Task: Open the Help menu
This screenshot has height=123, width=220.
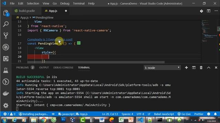Action: pyautogui.click(x=91, y=3)
